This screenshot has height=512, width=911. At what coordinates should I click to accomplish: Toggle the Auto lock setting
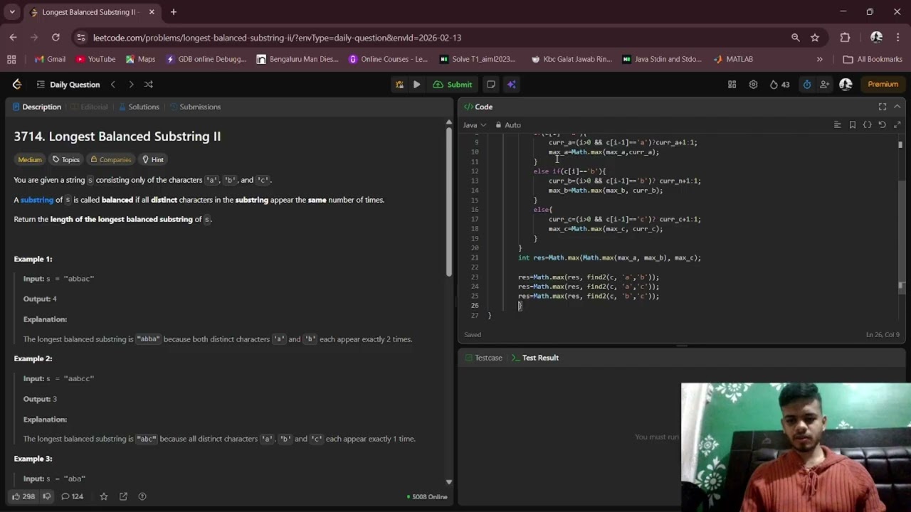coord(508,125)
